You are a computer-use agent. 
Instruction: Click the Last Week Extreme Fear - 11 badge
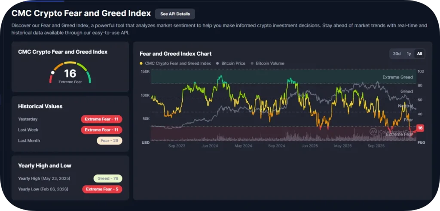pyautogui.click(x=101, y=130)
